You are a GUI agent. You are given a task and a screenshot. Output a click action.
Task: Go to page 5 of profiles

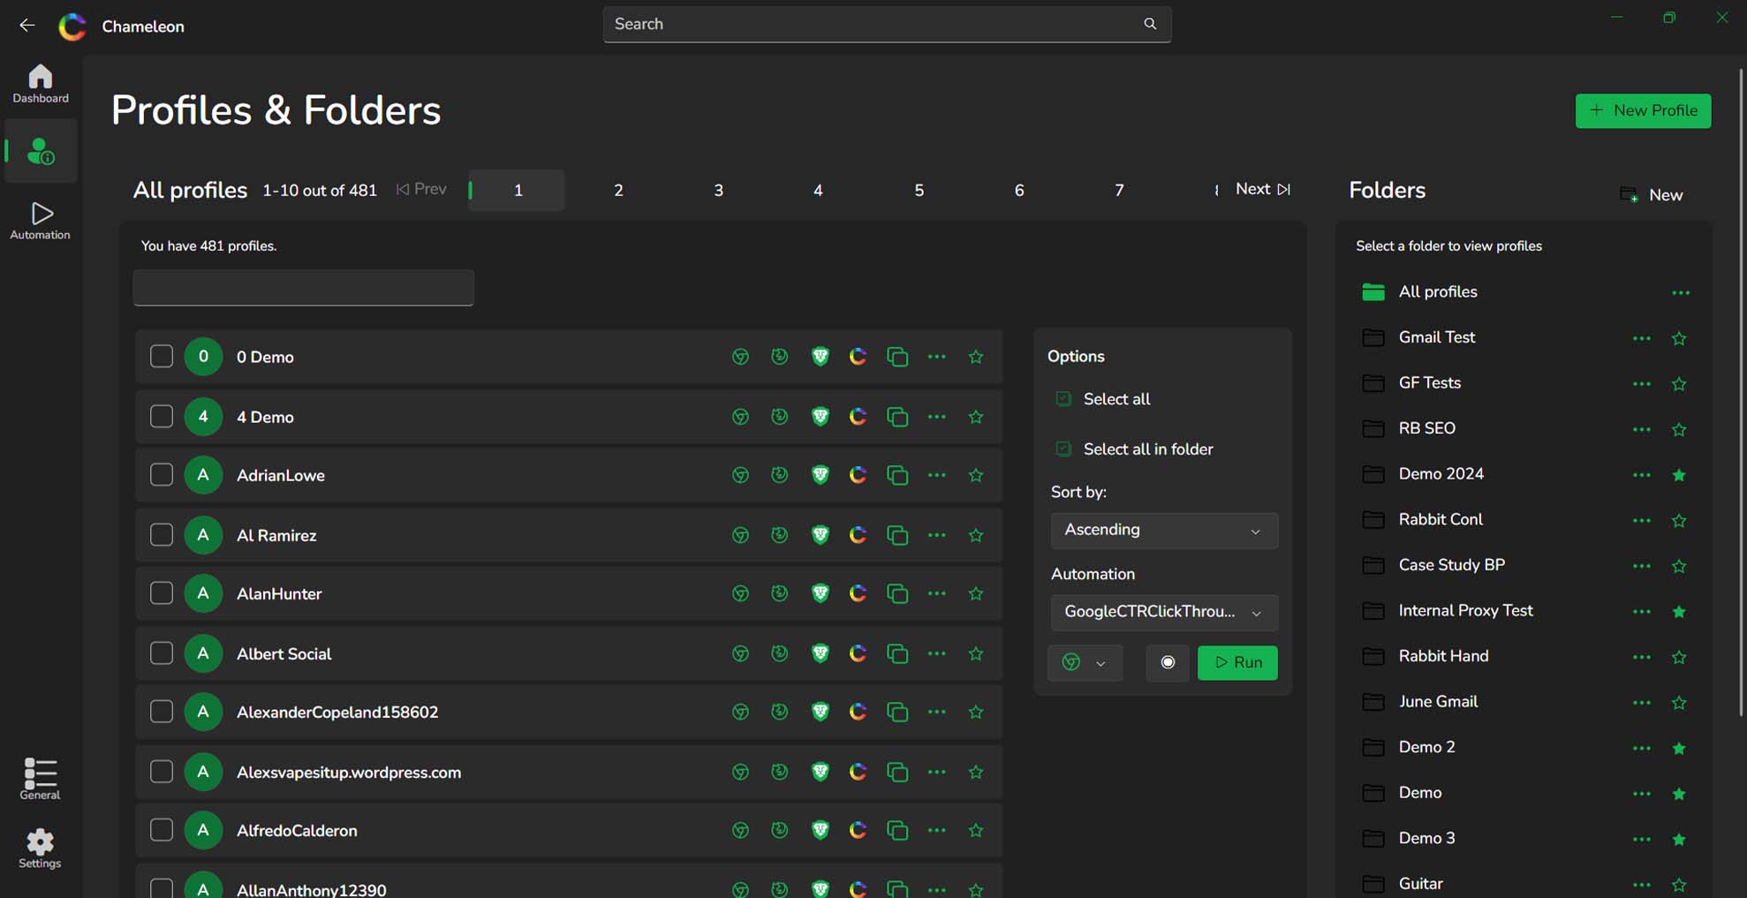pyautogui.click(x=919, y=190)
